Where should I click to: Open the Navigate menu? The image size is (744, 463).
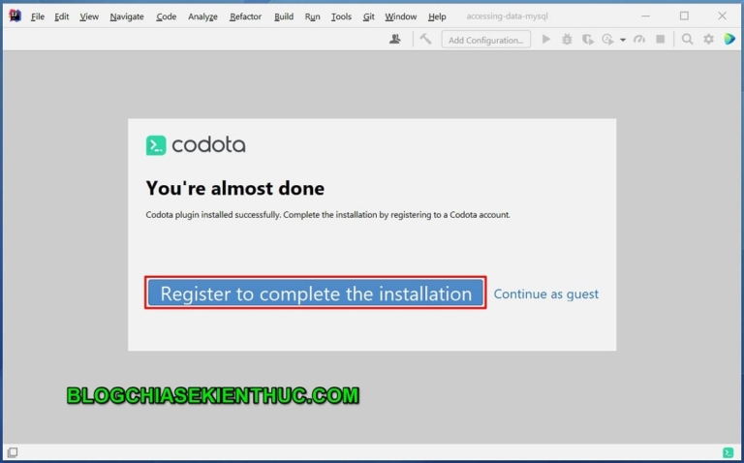(x=127, y=16)
